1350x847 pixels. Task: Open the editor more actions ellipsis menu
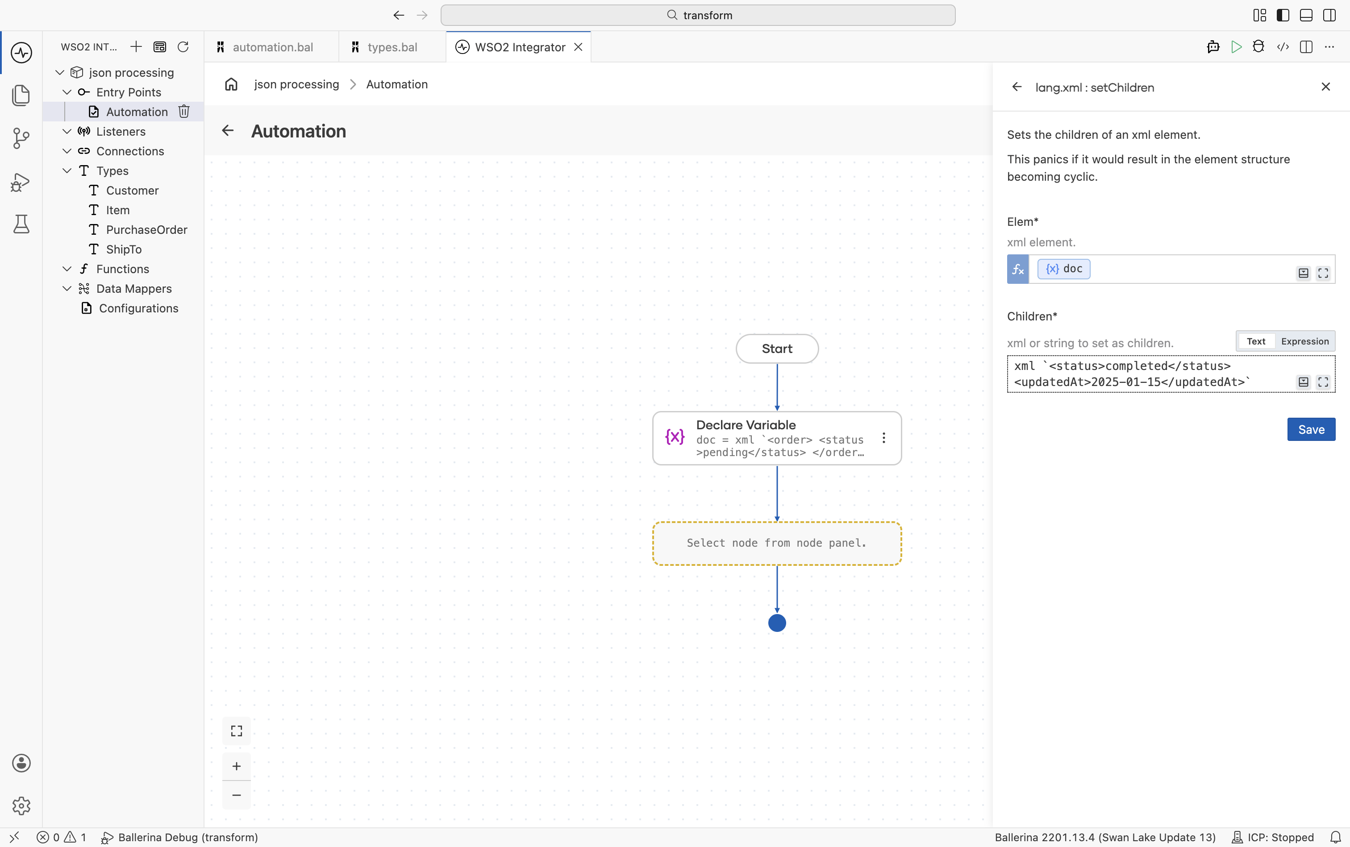click(1329, 47)
